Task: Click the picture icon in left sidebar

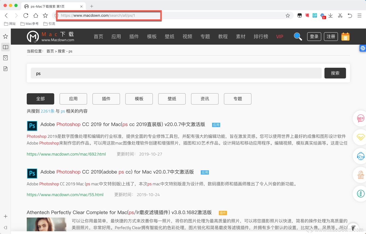Action: 5,58
